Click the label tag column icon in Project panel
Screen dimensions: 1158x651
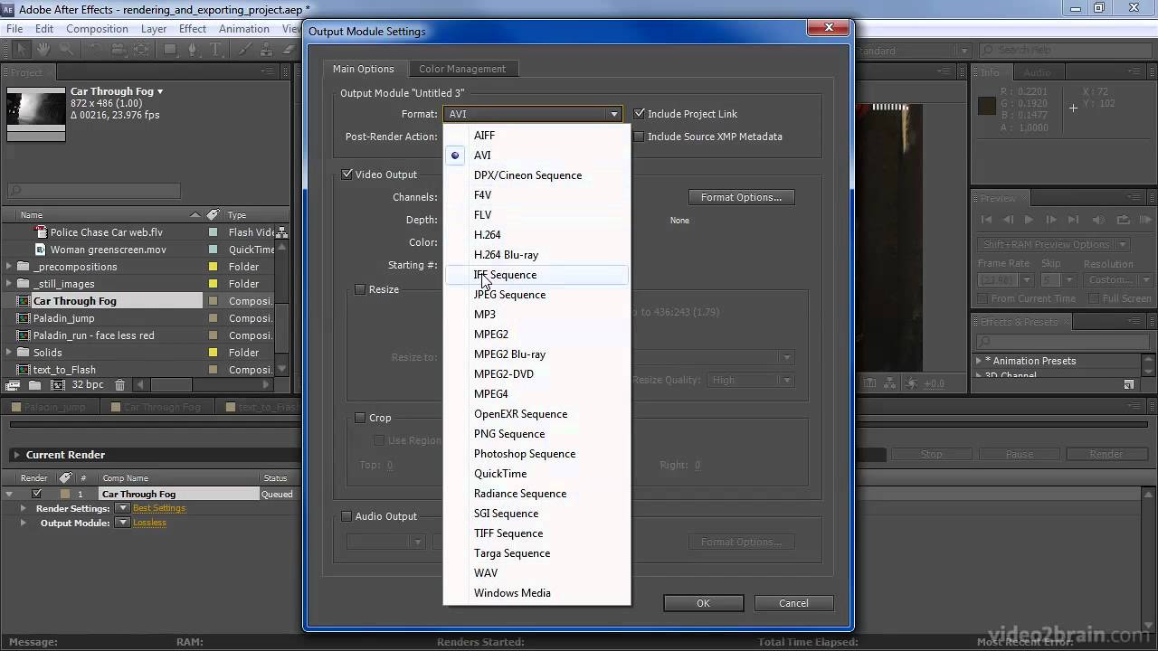[213, 214]
